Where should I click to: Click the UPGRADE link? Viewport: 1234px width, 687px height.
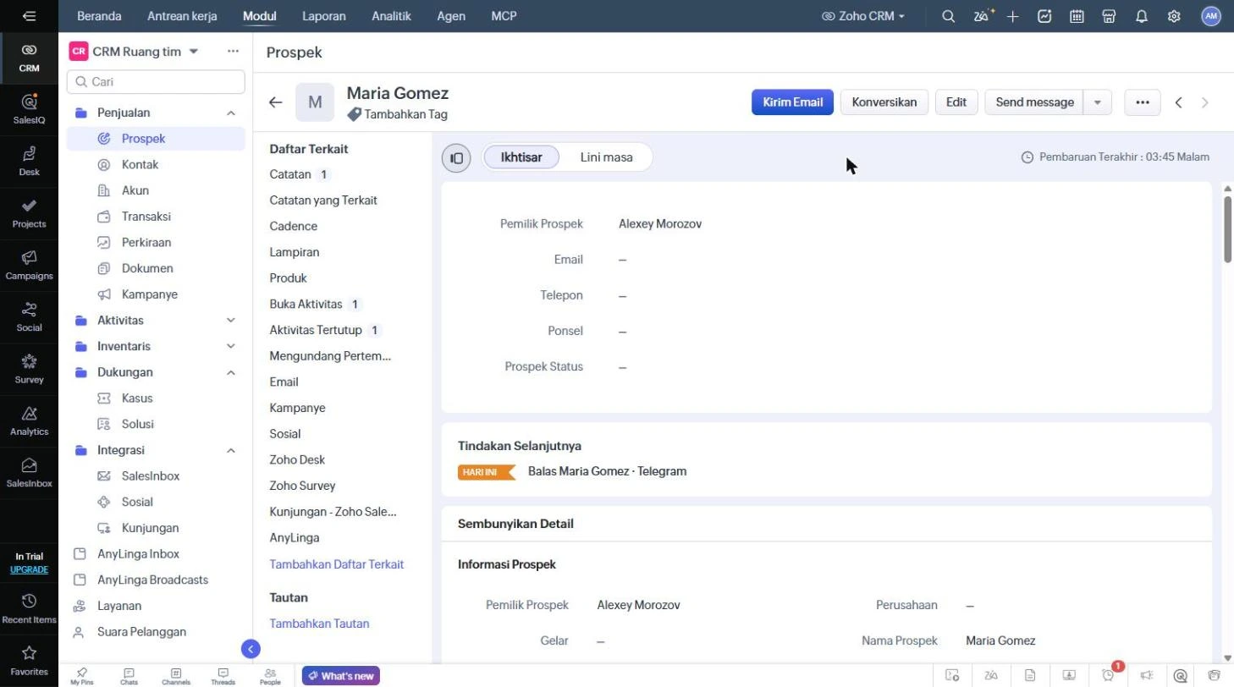coord(29,569)
